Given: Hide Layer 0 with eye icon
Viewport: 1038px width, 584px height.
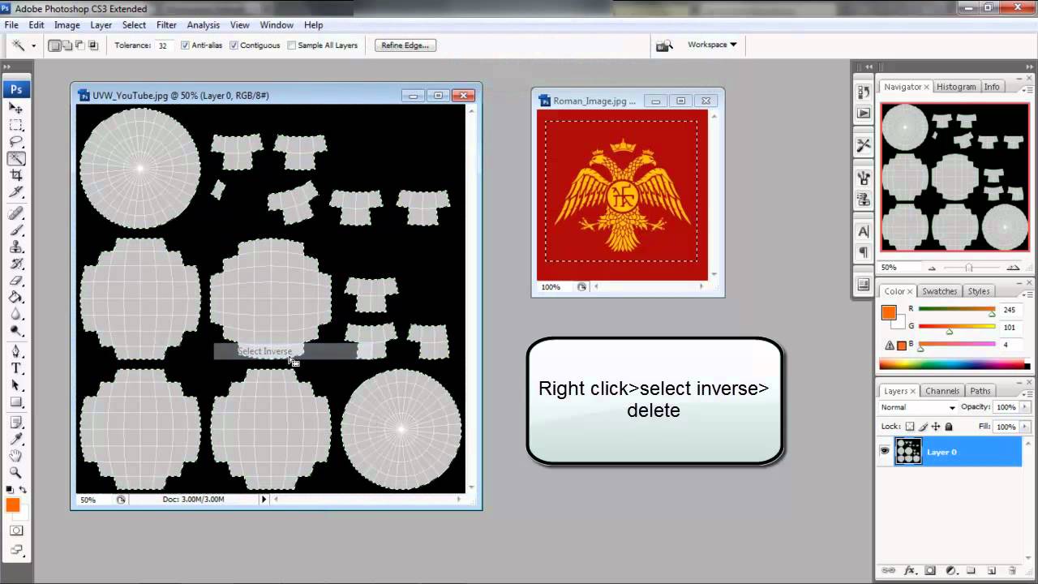Looking at the screenshot, I should 885,451.
